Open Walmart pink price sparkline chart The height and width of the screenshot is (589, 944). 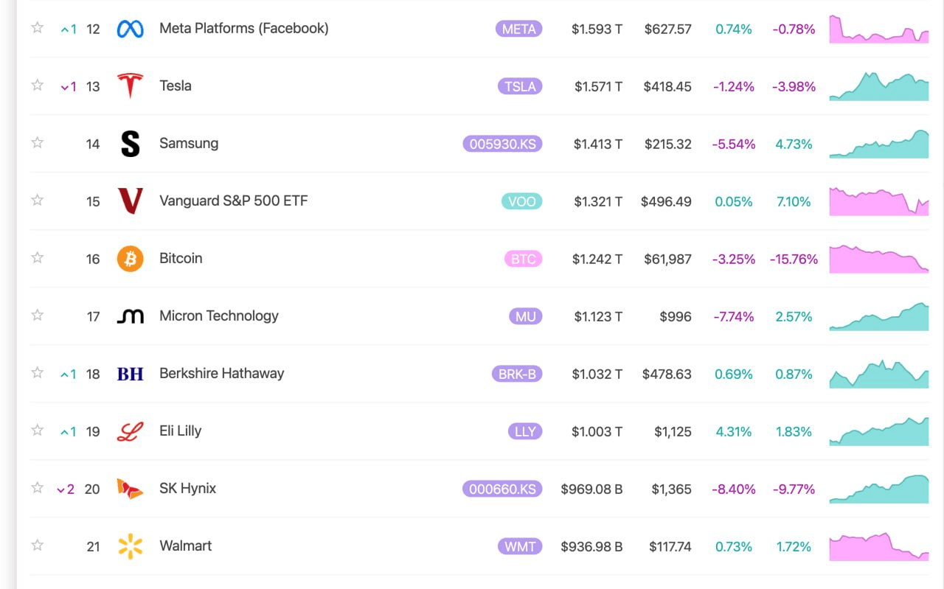879,546
